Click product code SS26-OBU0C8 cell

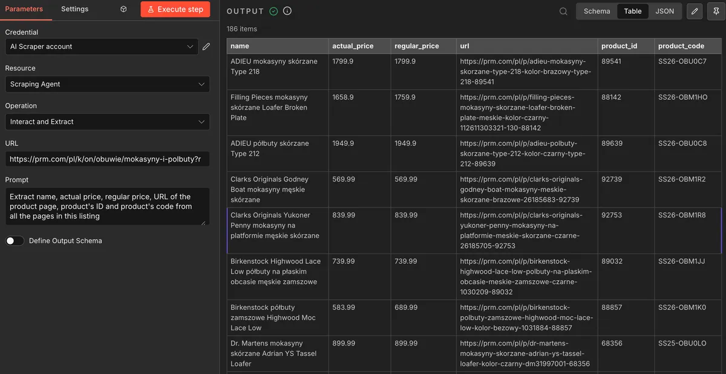[x=688, y=154]
